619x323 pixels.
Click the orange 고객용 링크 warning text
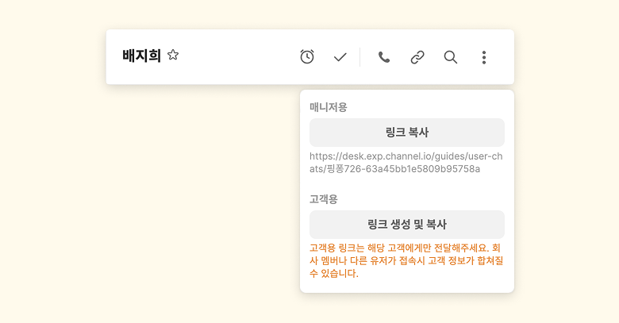coord(406,261)
